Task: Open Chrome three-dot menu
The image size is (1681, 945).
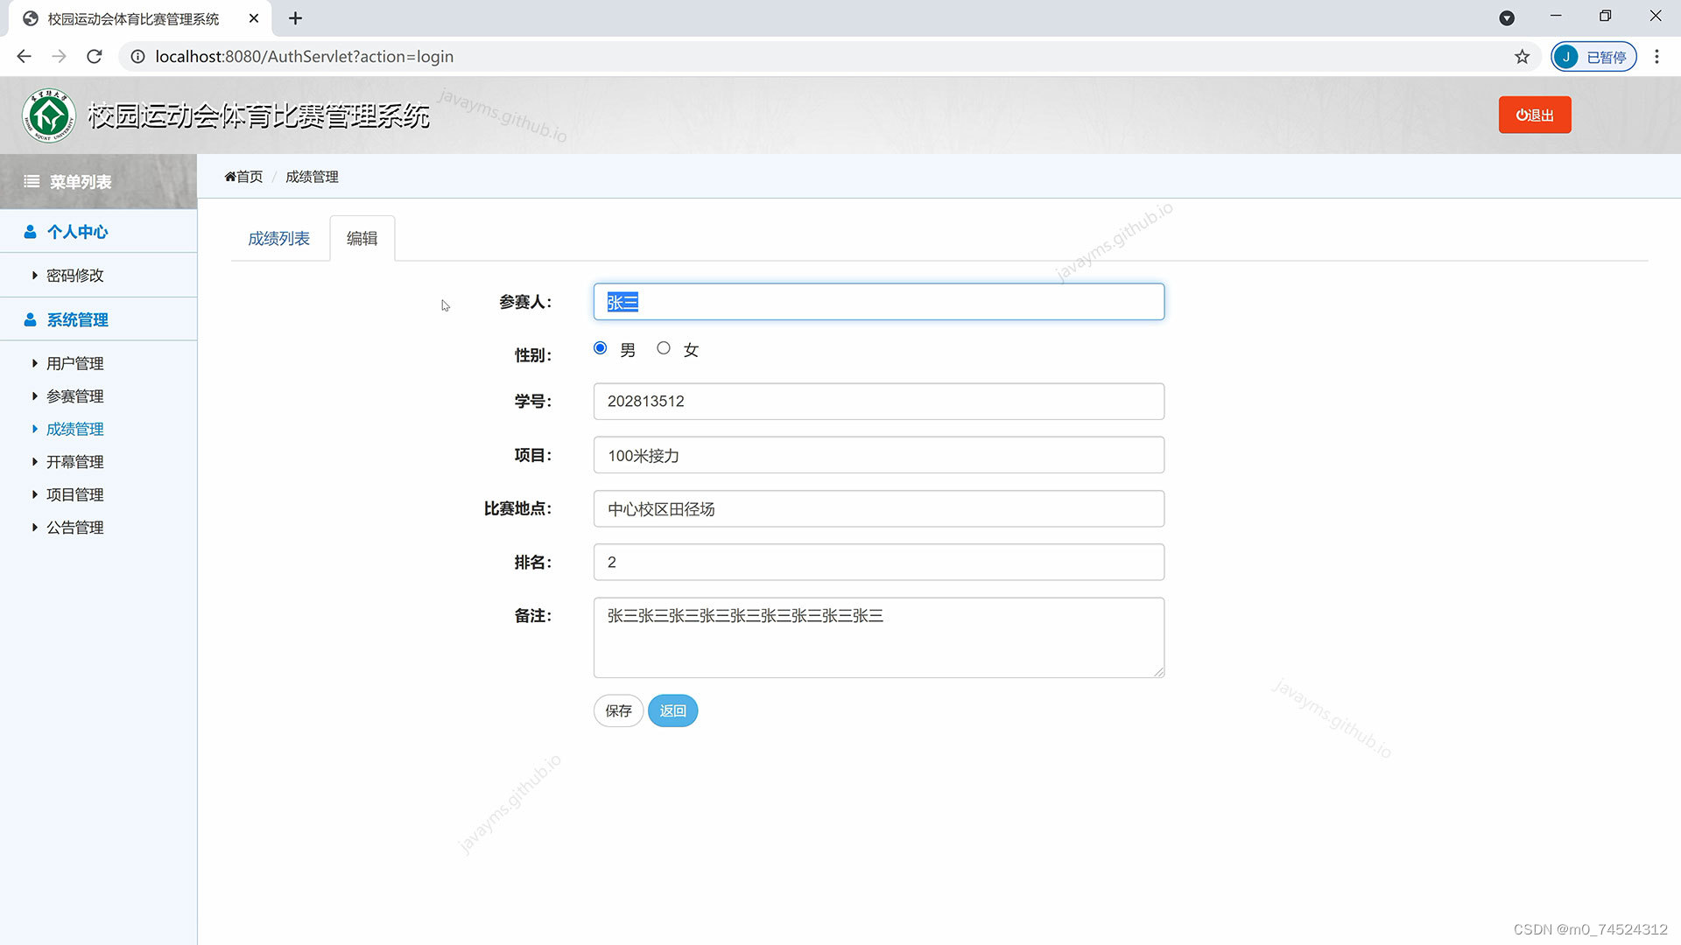Action: pyautogui.click(x=1656, y=57)
